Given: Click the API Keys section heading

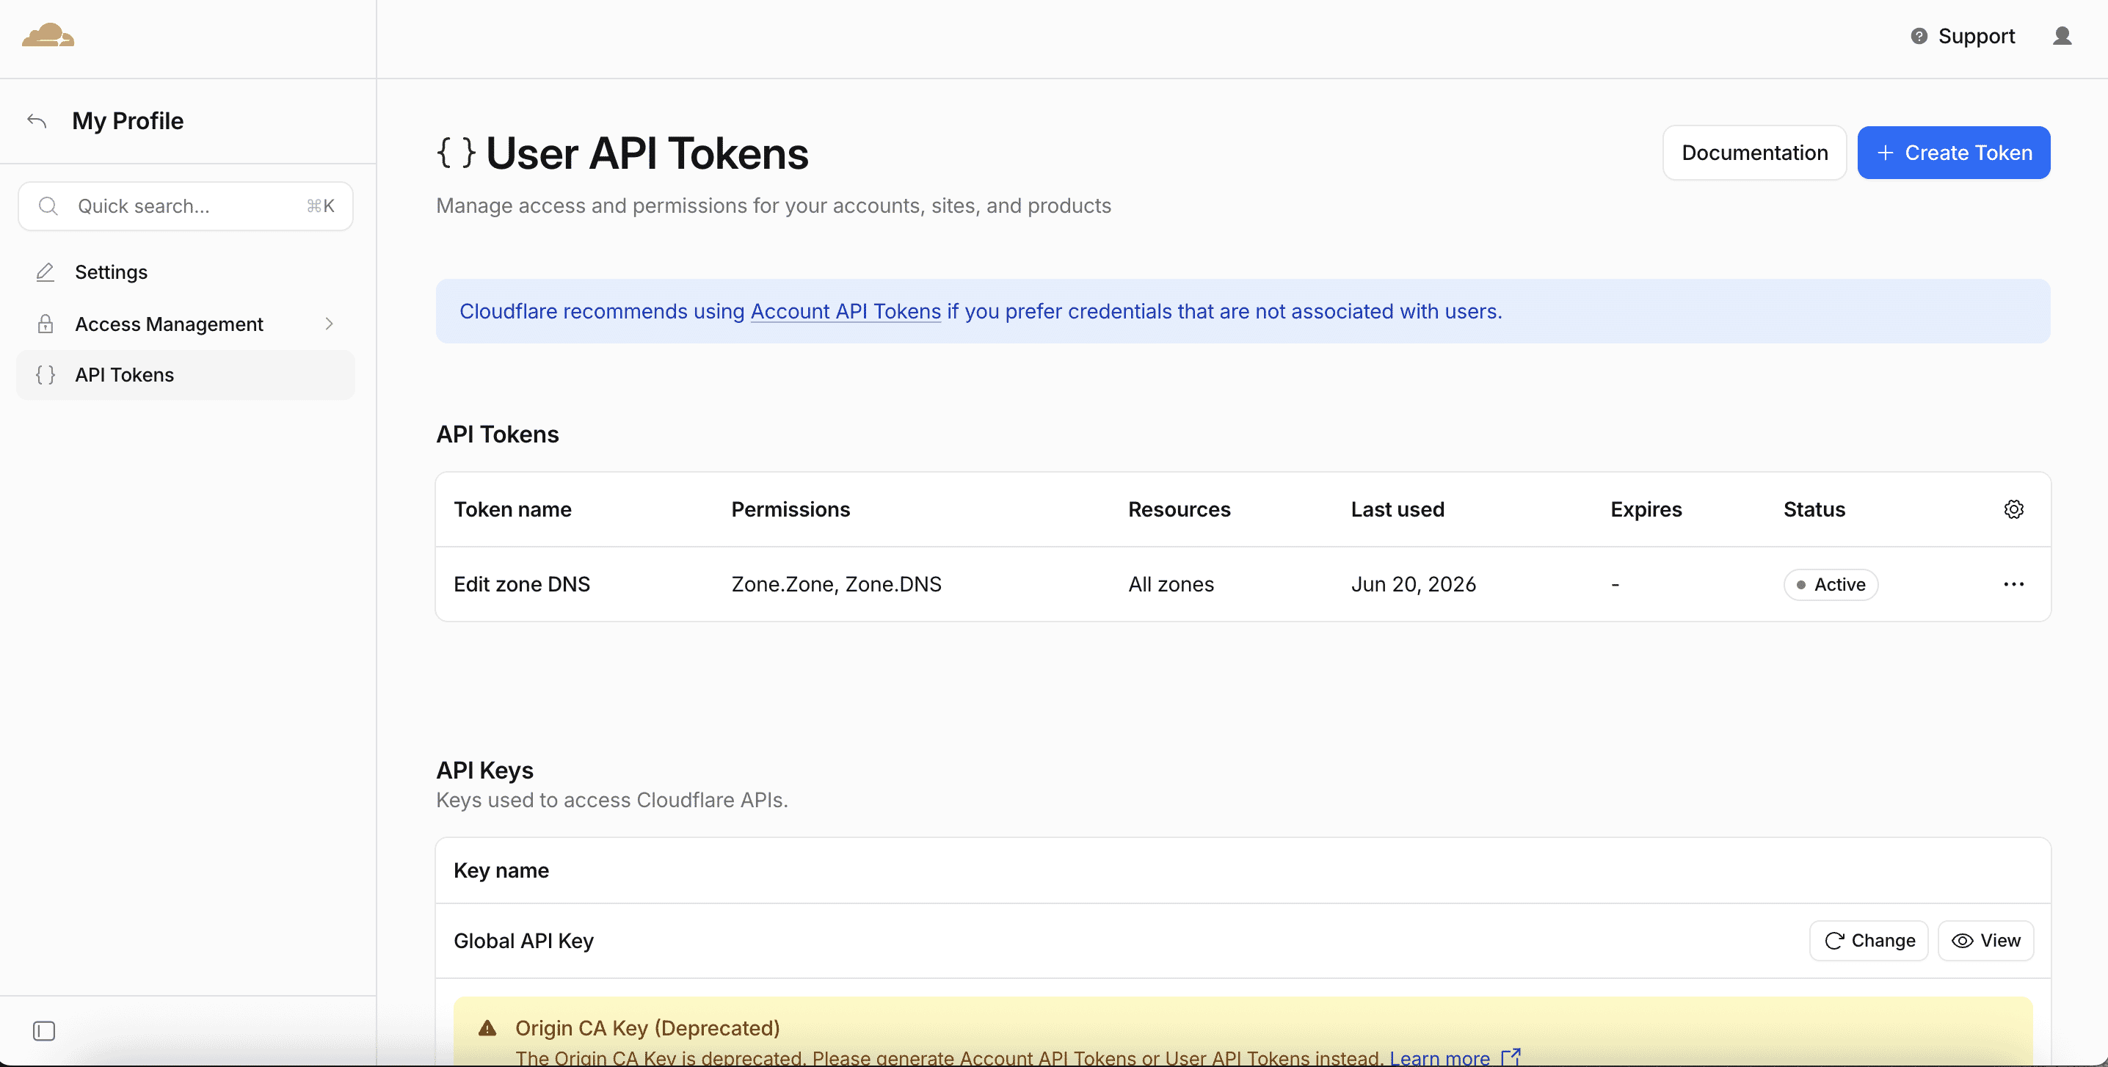Looking at the screenshot, I should 484,770.
